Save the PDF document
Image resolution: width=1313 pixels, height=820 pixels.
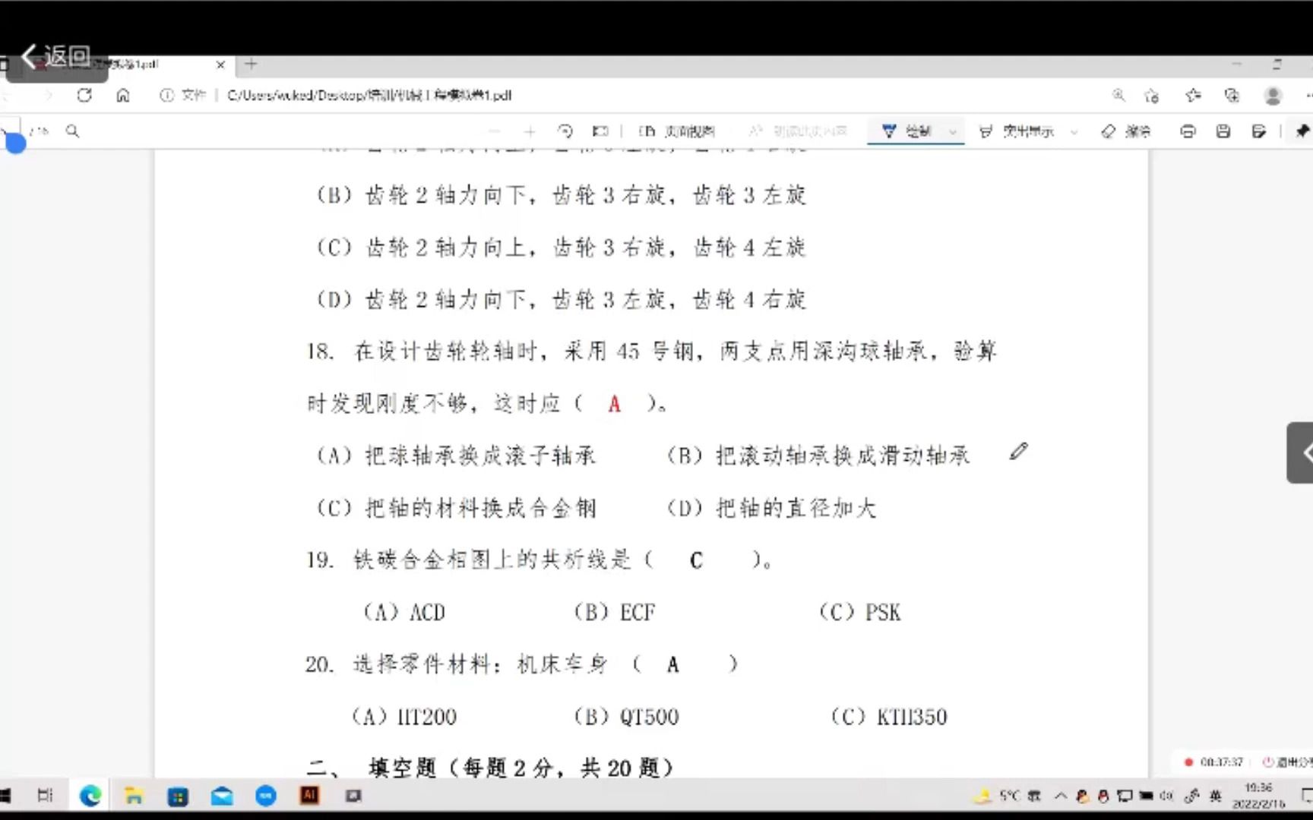[1223, 131]
